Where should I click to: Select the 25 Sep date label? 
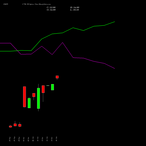click(x=10, y=139)
